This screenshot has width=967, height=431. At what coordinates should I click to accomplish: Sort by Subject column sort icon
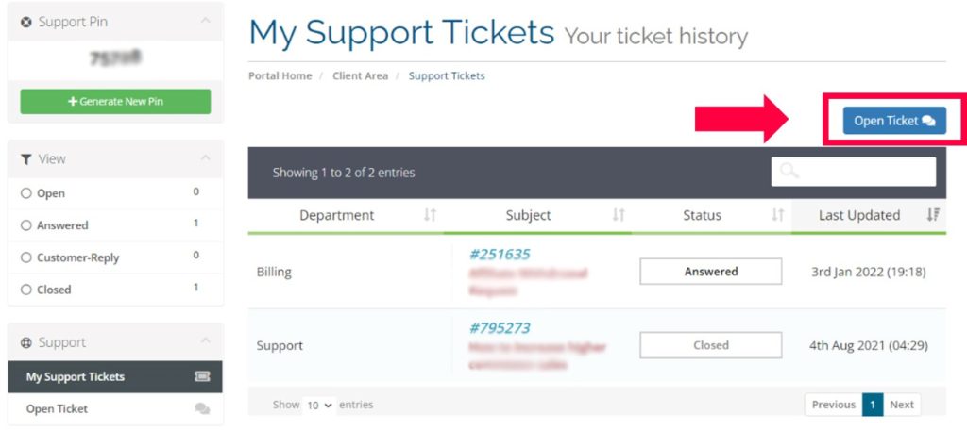(618, 215)
